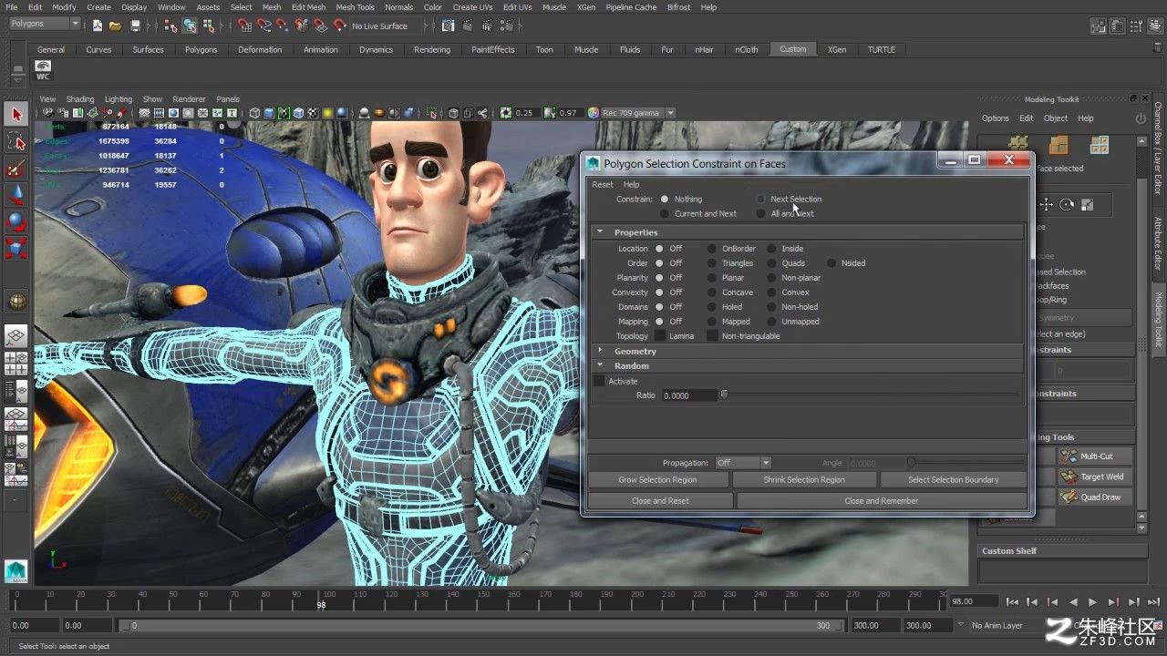Tick the Random Activate checkbox

tap(599, 381)
